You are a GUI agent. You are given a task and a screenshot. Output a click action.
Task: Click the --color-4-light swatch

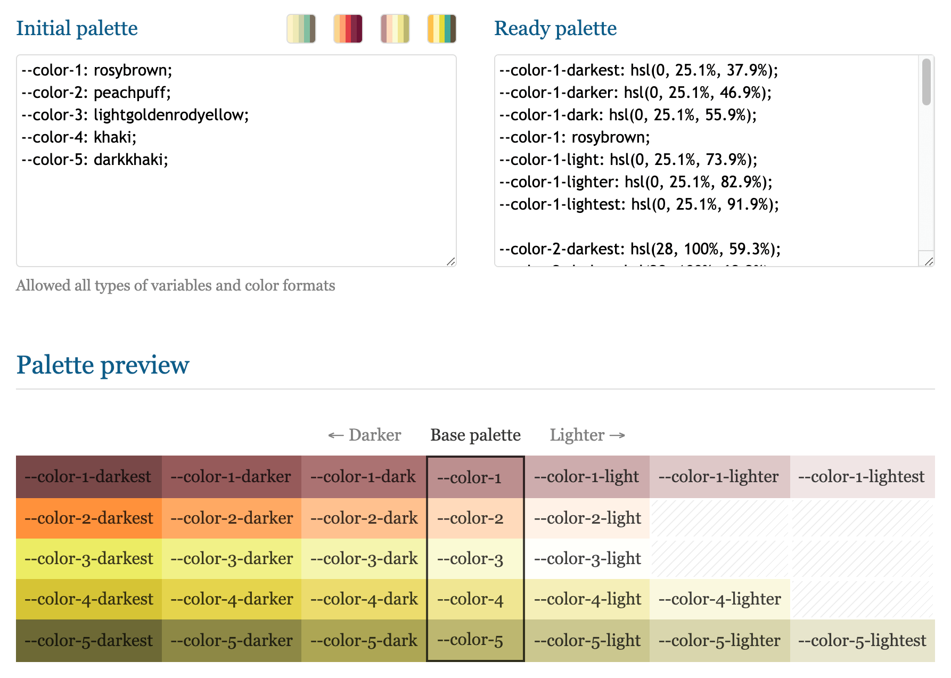[x=587, y=599]
